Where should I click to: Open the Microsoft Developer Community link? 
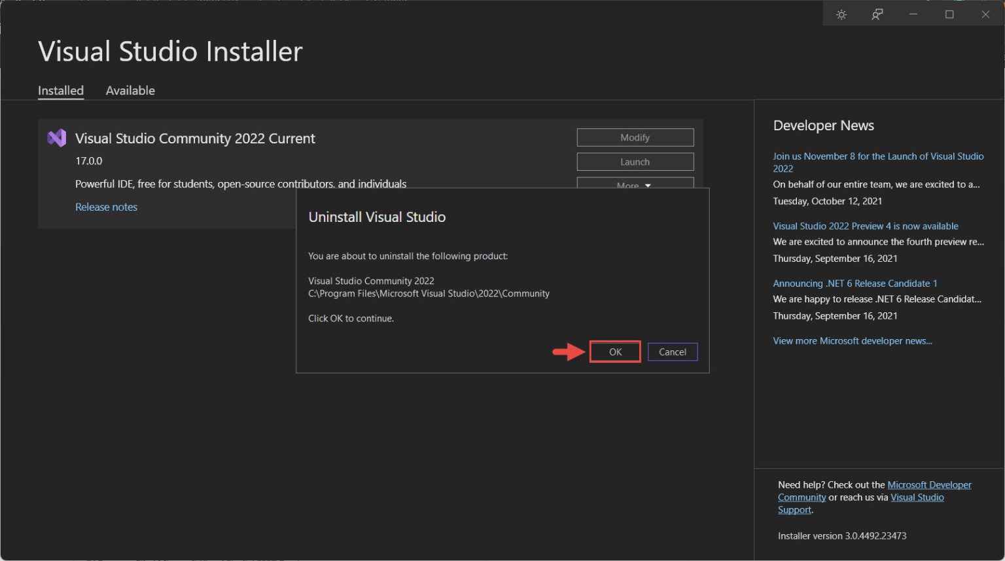point(929,484)
